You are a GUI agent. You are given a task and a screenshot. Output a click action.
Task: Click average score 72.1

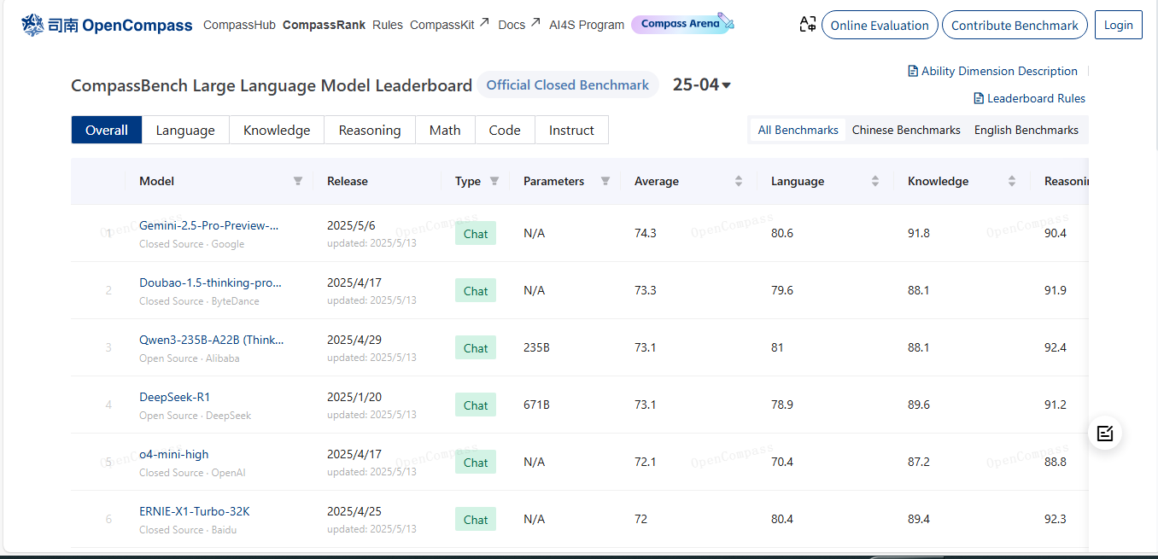tap(646, 462)
